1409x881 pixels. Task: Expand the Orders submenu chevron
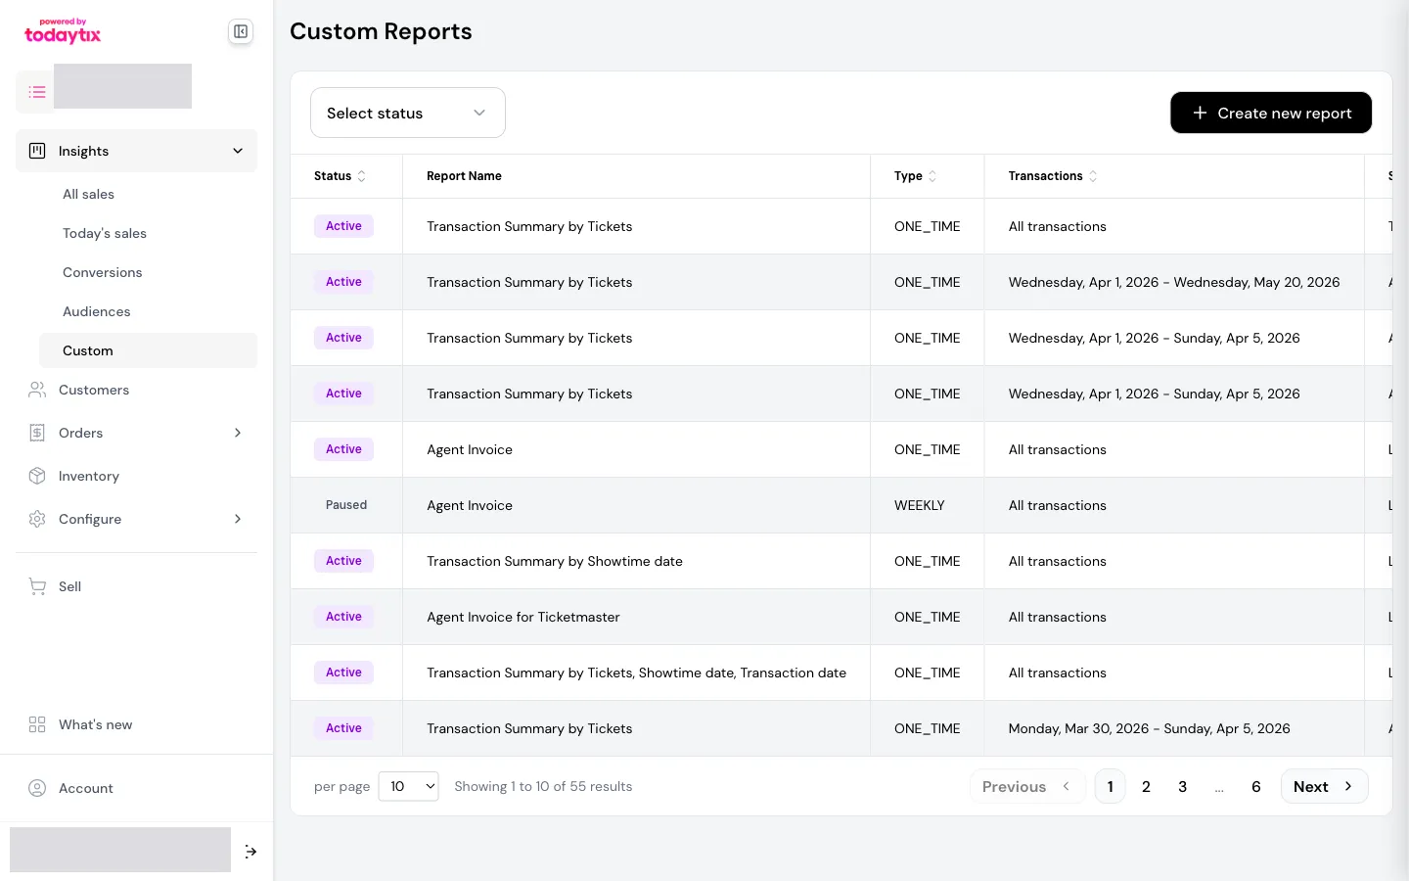click(238, 433)
